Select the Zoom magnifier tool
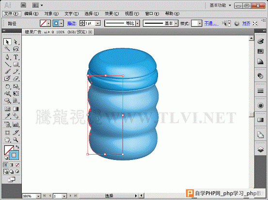 tap(16, 140)
